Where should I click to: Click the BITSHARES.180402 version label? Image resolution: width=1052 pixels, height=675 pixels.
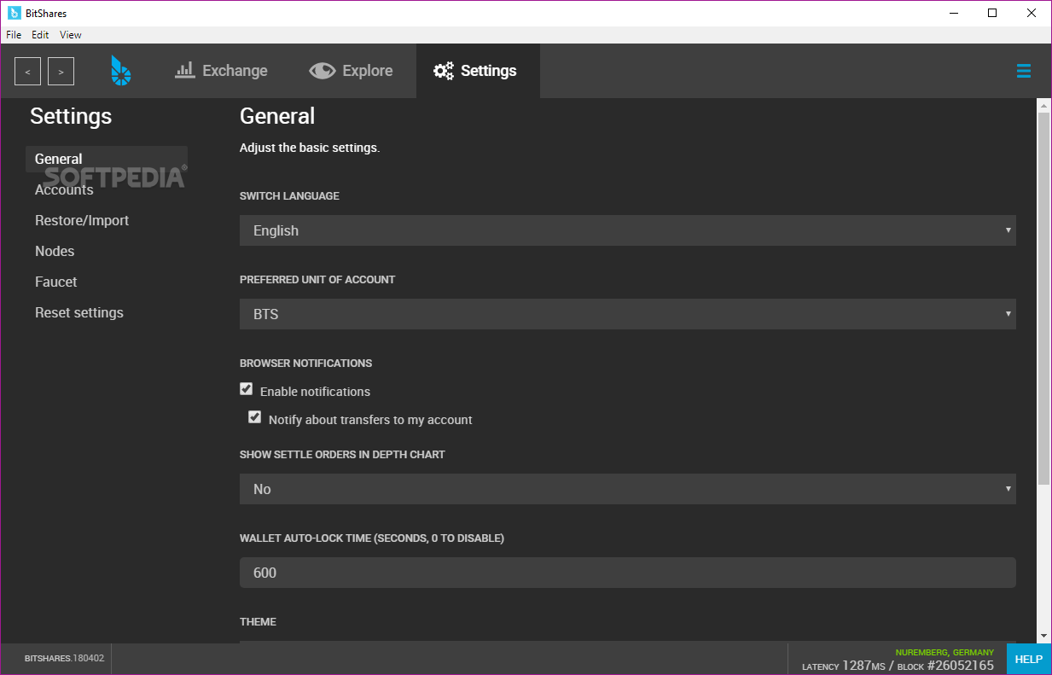(64, 659)
